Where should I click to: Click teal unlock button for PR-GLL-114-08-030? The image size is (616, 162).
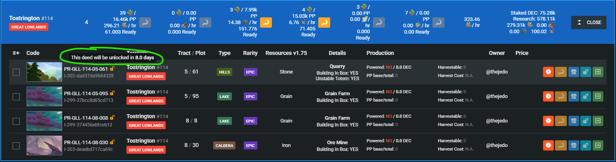tap(585, 145)
